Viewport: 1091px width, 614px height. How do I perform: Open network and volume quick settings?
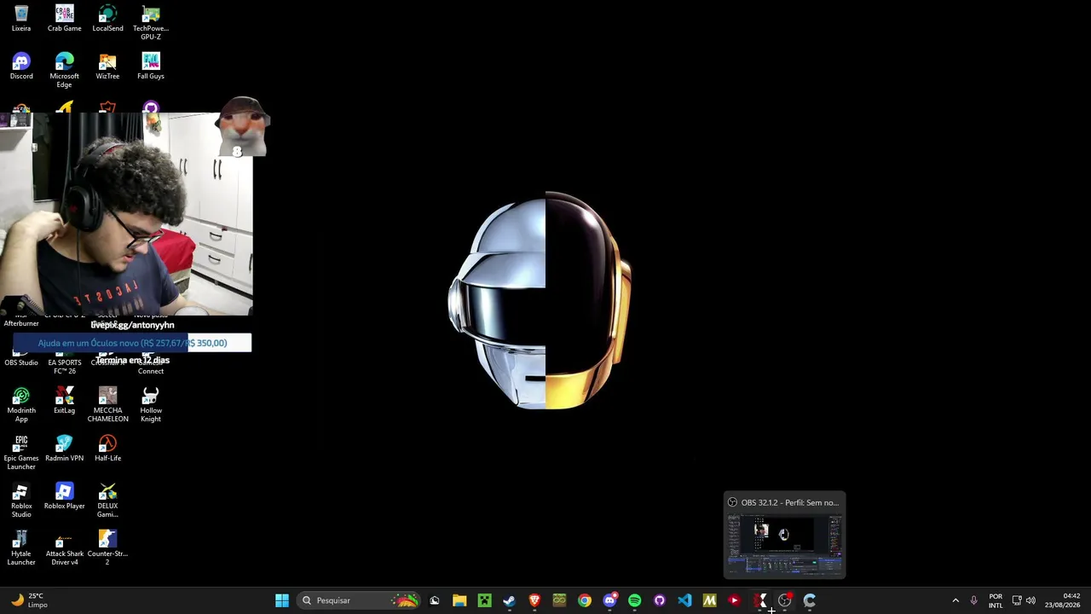[x=1024, y=600]
